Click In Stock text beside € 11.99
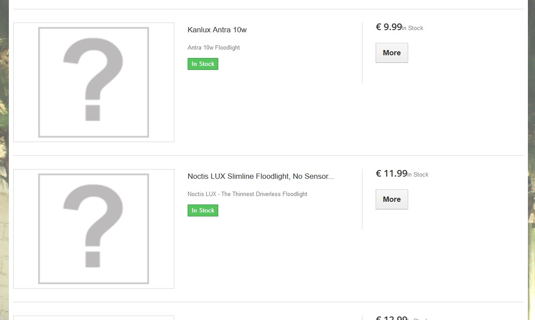 point(418,174)
